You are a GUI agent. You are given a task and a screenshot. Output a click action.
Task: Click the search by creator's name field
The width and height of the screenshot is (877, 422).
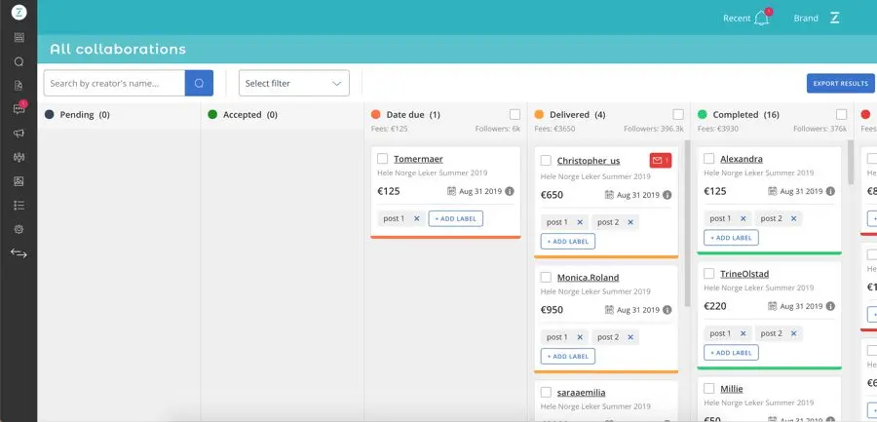[x=114, y=84]
